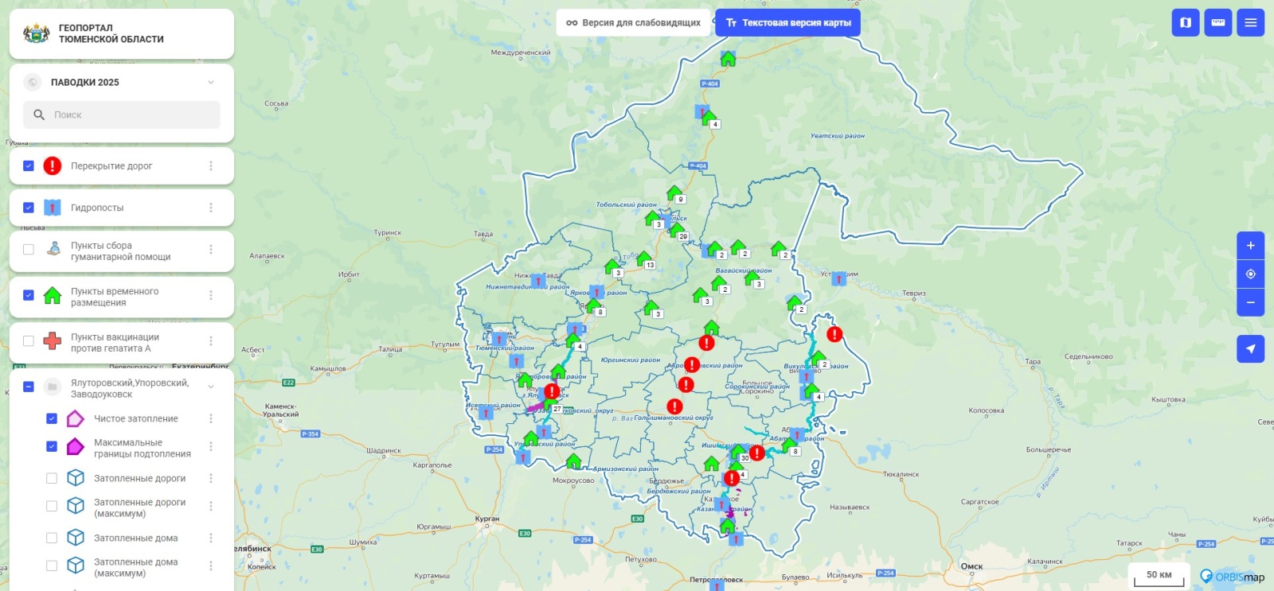Open options menu for Чистое затопление
The image size is (1274, 591).
211,418
